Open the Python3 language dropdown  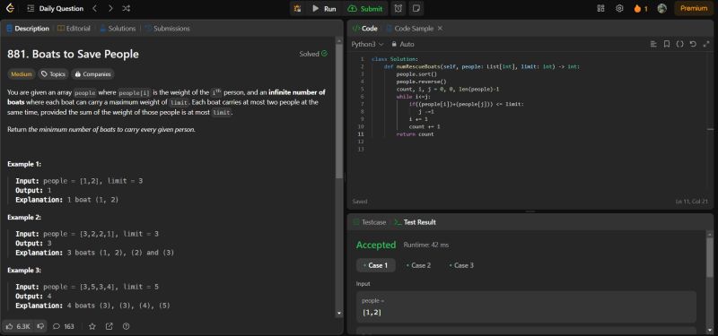click(x=367, y=44)
